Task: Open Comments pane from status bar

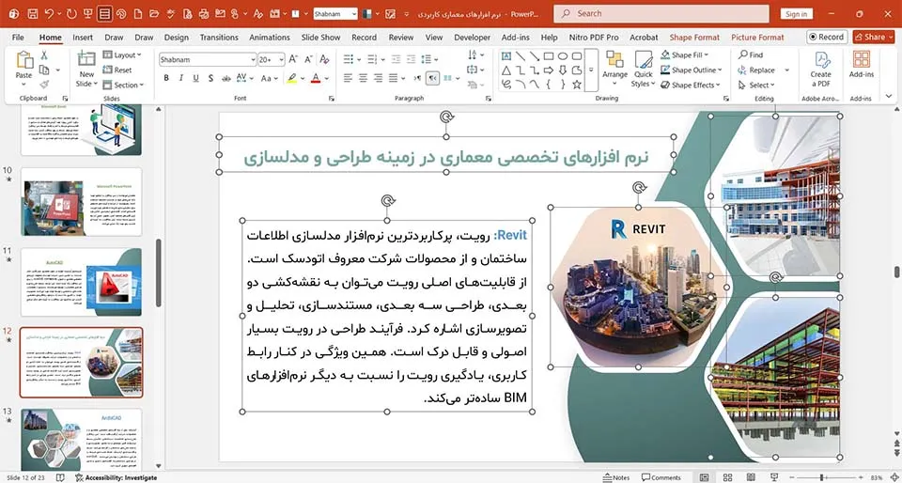Action: tap(661, 477)
